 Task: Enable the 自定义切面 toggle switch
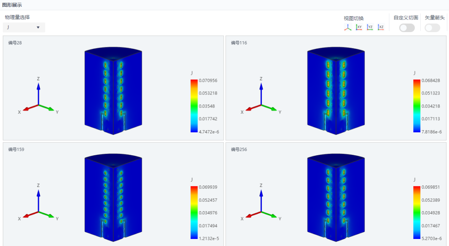tap(407, 28)
